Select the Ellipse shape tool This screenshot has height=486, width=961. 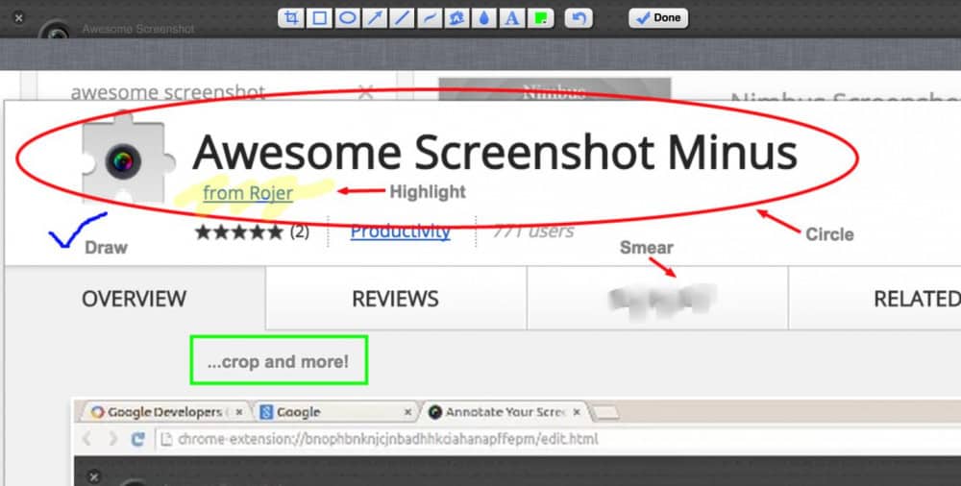coord(347,18)
